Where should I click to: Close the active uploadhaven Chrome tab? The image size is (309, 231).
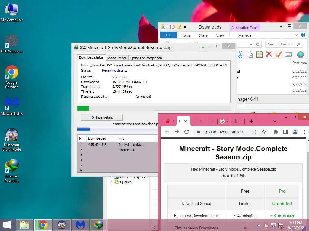click(186, 121)
